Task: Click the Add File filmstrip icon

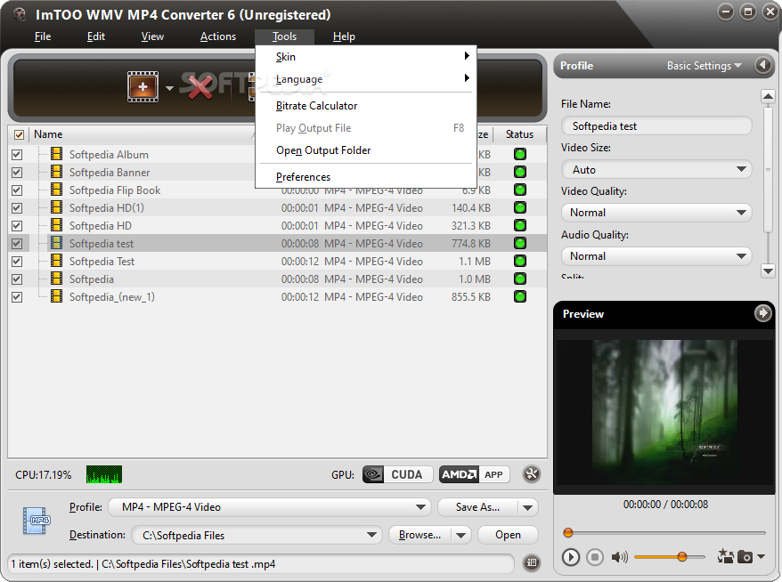Action: (143, 86)
